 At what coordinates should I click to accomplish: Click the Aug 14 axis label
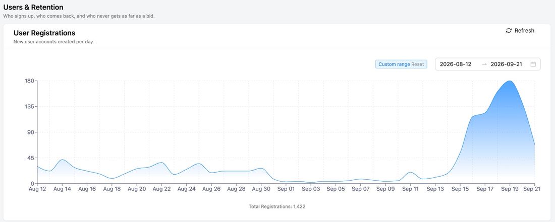62,189
